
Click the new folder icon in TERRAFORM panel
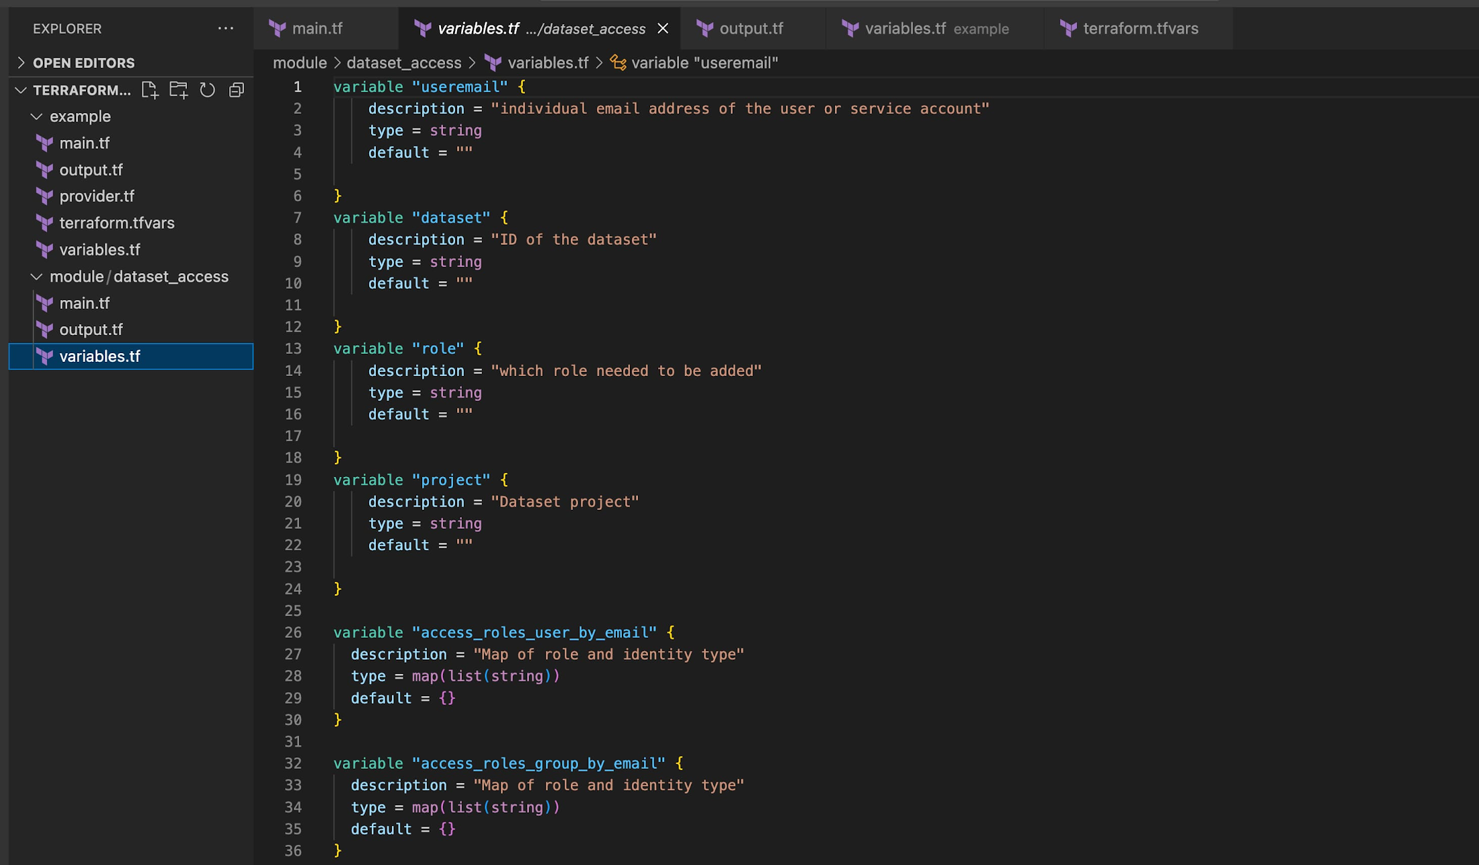click(177, 89)
